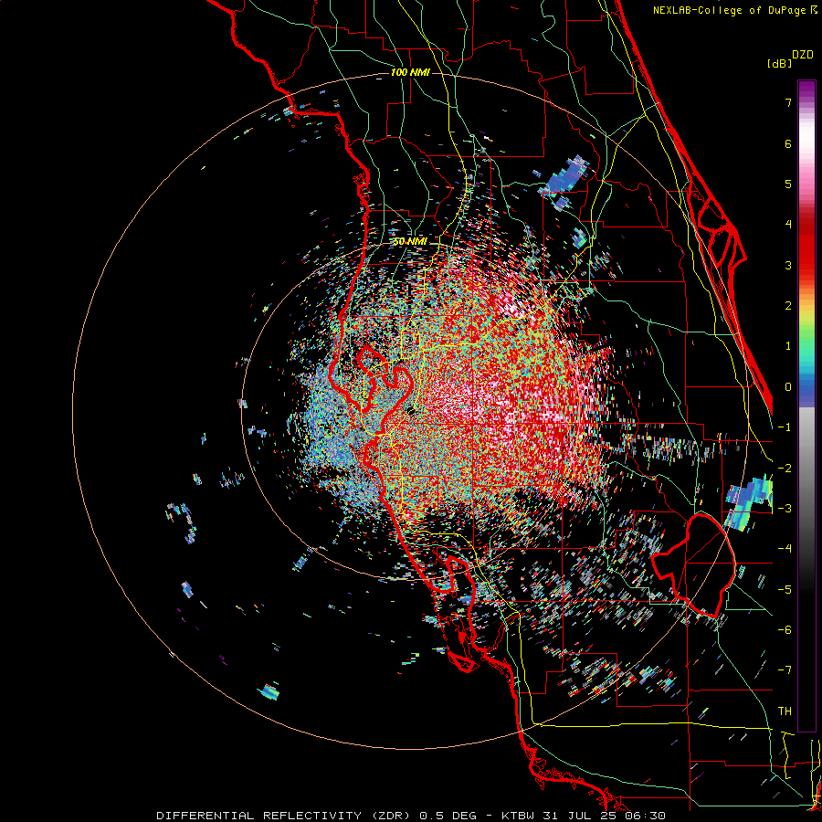Click the 3 value on color scale

[x=788, y=265]
